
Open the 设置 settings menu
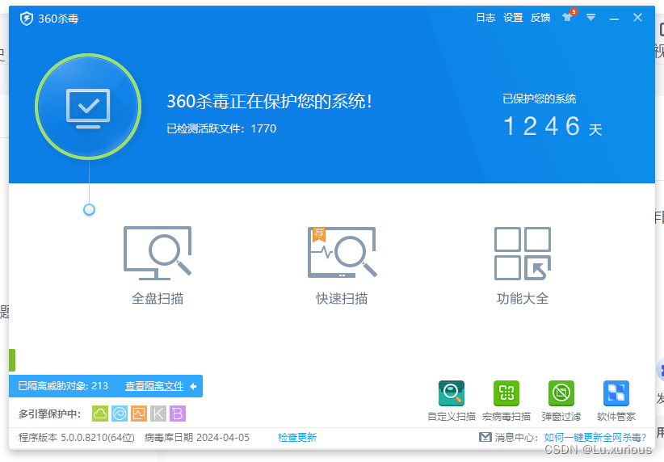tap(513, 18)
